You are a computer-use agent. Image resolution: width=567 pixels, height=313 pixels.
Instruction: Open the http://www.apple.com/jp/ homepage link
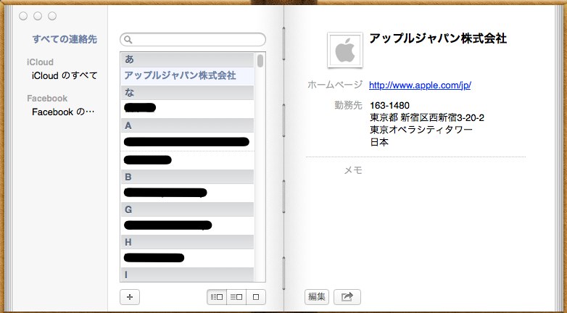(x=420, y=85)
